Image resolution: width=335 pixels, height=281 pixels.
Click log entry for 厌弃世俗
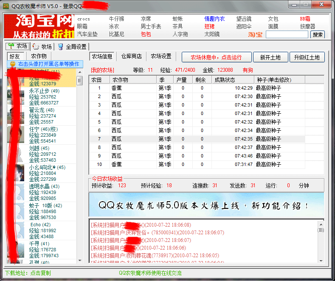pos(158,233)
